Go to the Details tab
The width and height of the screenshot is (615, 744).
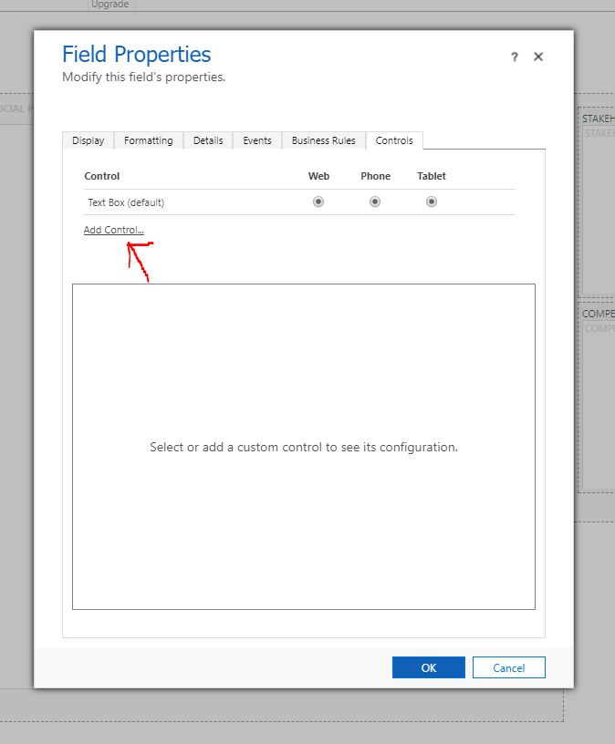pos(208,140)
